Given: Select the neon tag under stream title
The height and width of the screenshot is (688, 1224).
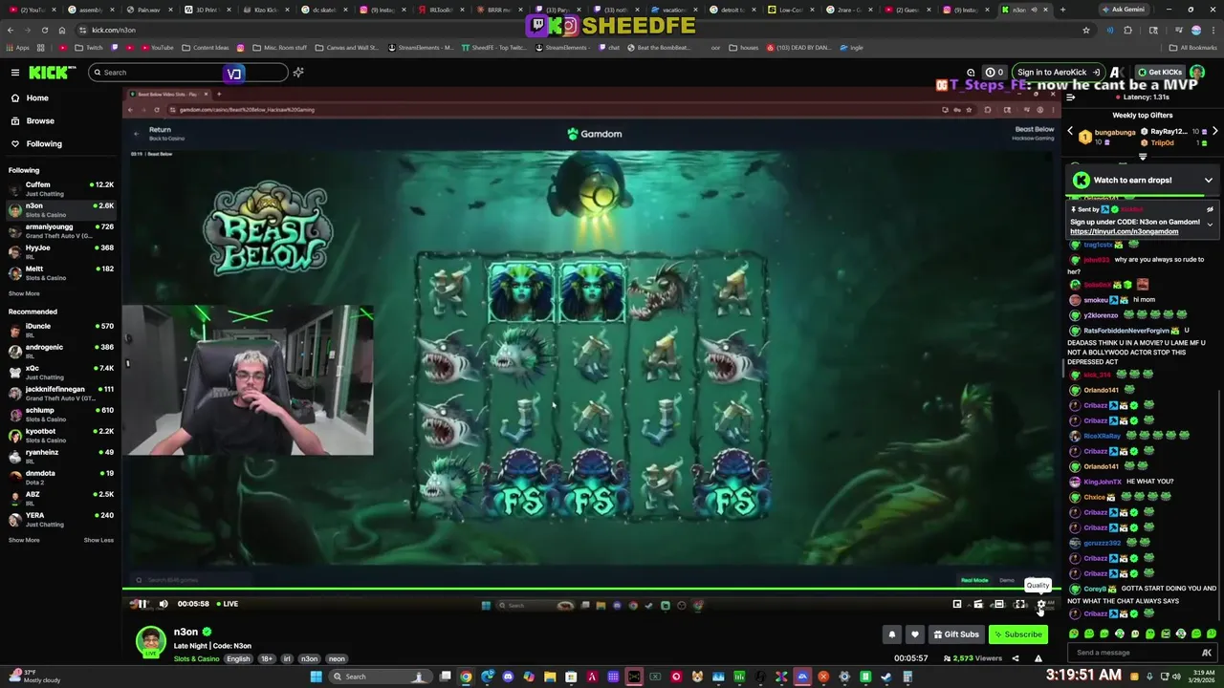Looking at the screenshot, I should pyautogui.click(x=337, y=659).
